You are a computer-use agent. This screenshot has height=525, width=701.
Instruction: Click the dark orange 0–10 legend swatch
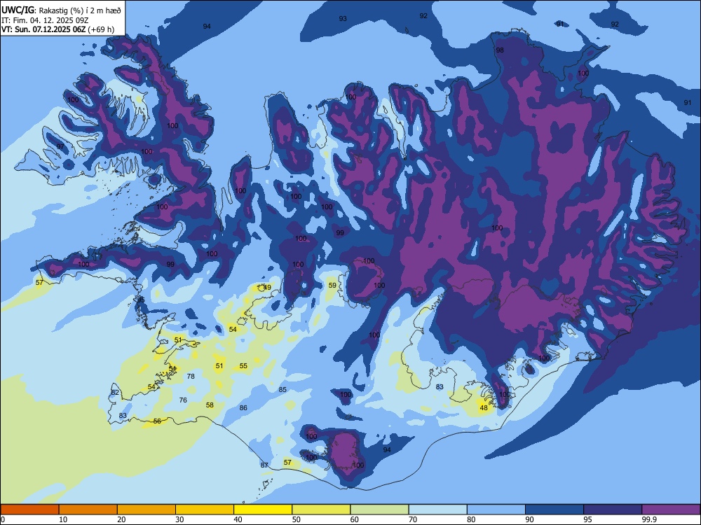pyautogui.click(x=29, y=510)
